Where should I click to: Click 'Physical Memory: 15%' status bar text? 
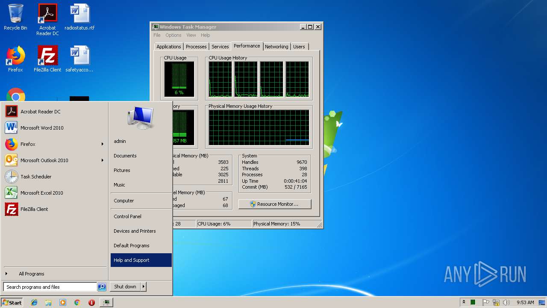tap(277, 224)
